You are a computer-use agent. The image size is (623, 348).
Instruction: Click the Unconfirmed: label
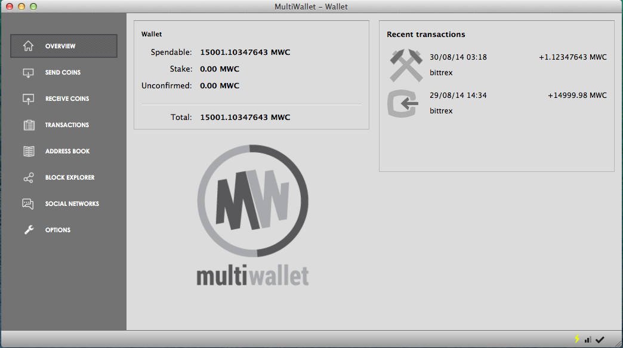pos(166,86)
